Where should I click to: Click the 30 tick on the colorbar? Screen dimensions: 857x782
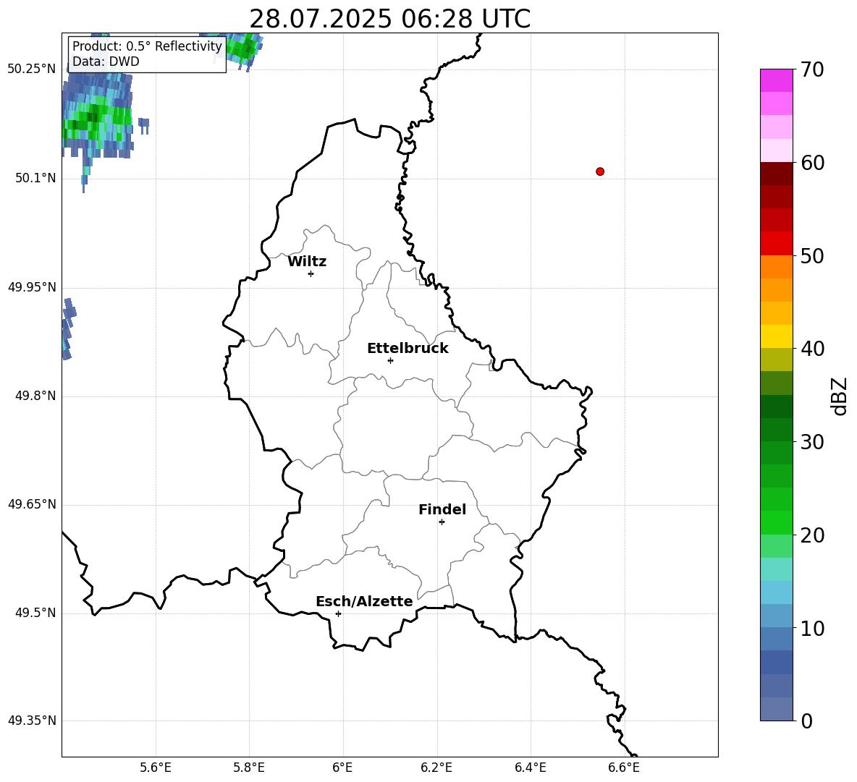tap(811, 442)
